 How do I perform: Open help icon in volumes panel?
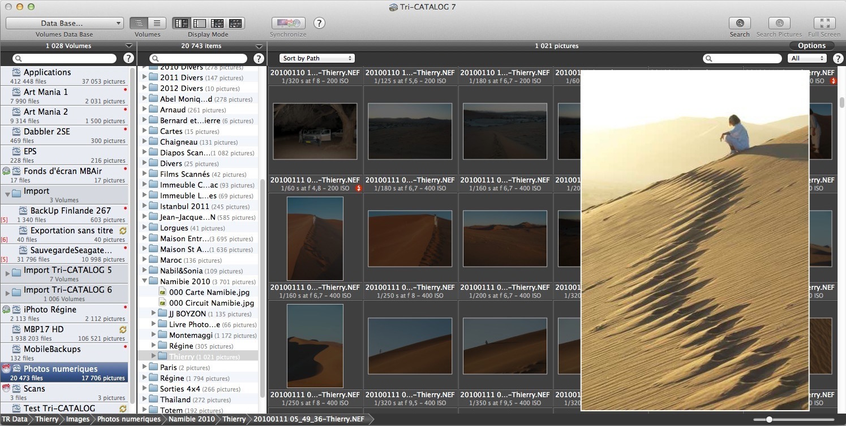tap(128, 58)
